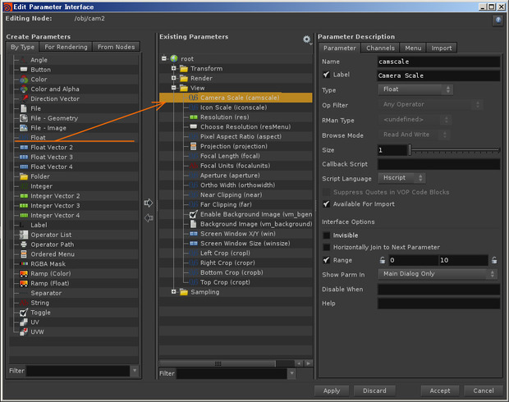Select the By Type tab
Viewport: 509px width, 402px height.
point(22,47)
